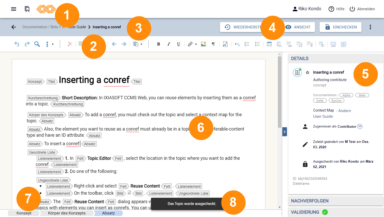Click the Geordnete Liste tag
384x217 pixels.
click(43, 152)
